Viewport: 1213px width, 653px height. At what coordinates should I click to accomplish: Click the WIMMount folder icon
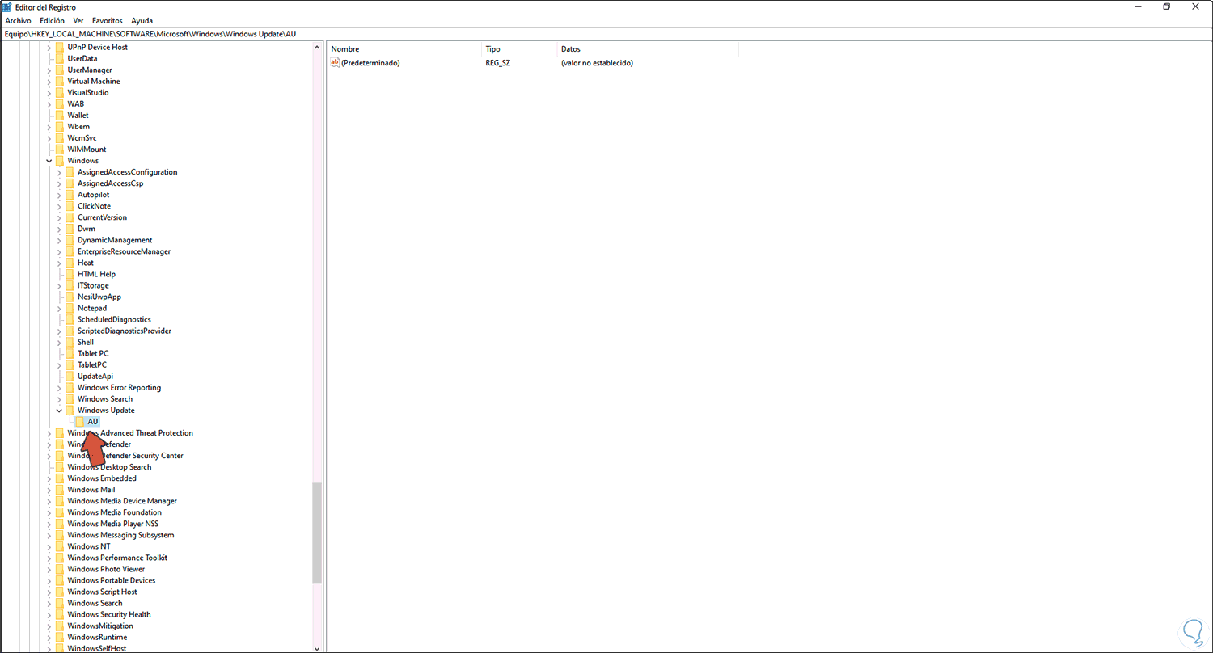click(x=60, y=149)
